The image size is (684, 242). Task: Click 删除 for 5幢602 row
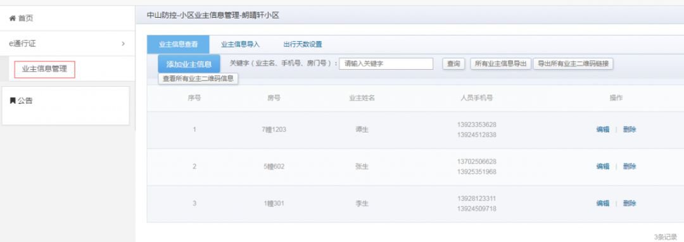pos(630,167)
